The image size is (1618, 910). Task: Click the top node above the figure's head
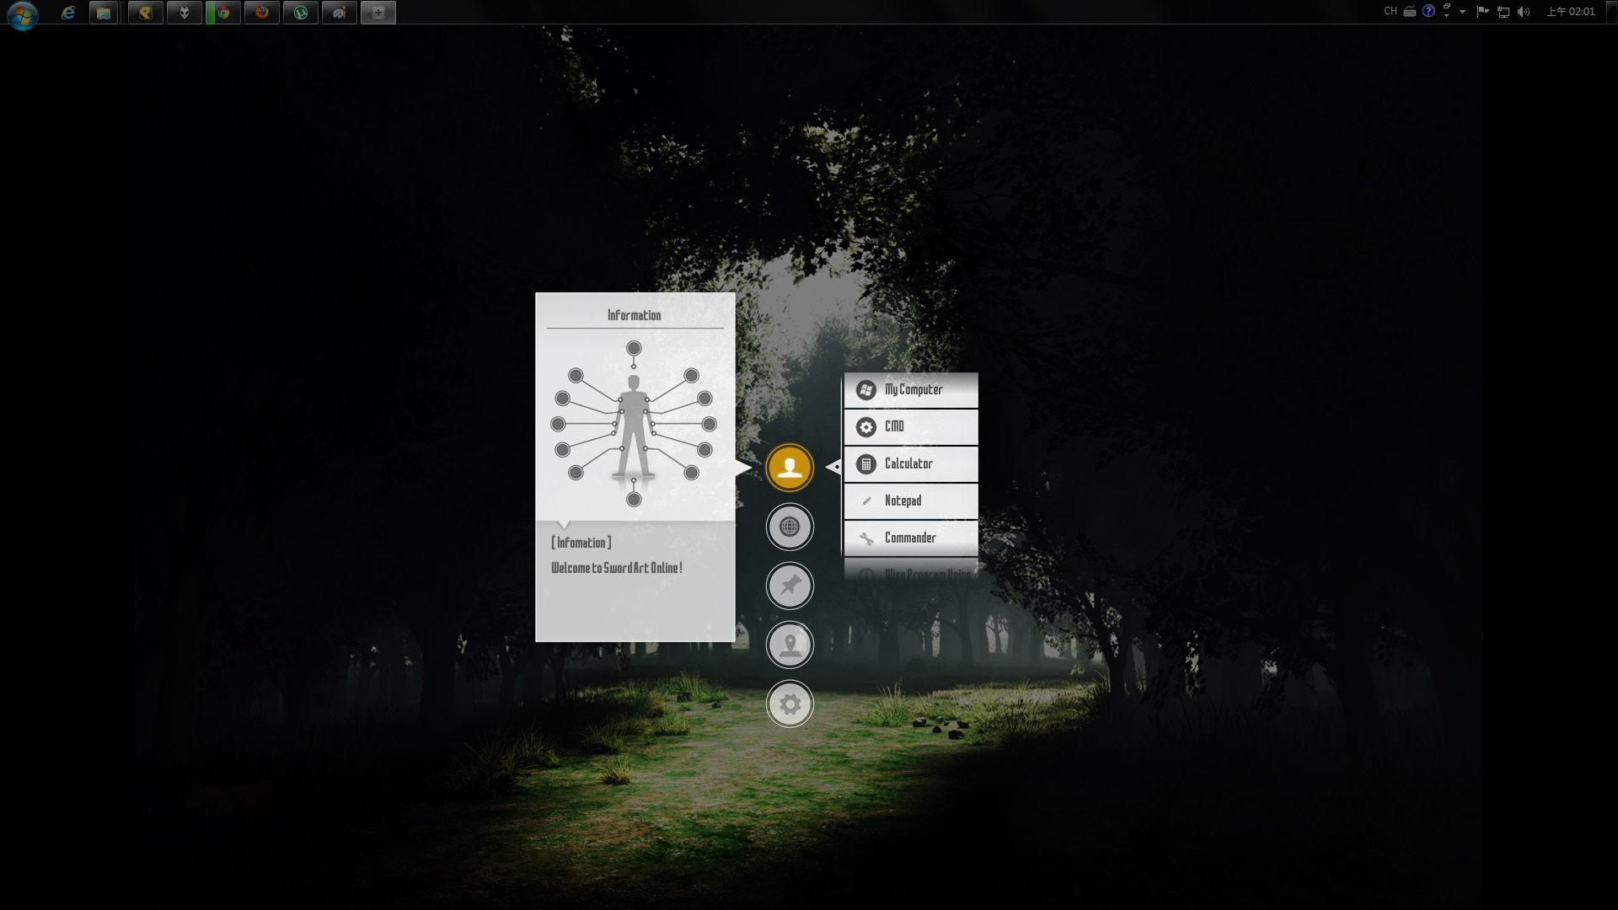click(634, 348)
